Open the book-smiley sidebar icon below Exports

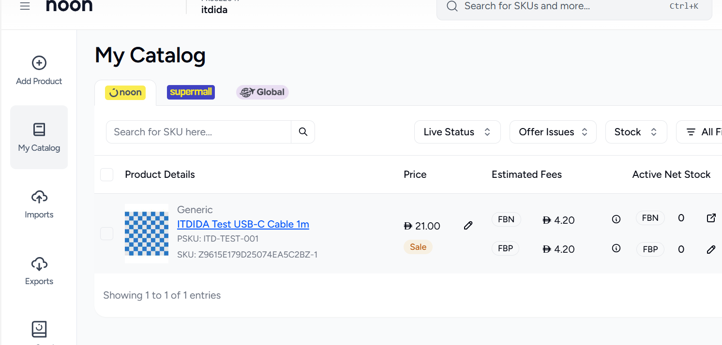pos(39,330)
